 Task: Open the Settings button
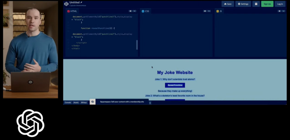(x=243, y=4)
